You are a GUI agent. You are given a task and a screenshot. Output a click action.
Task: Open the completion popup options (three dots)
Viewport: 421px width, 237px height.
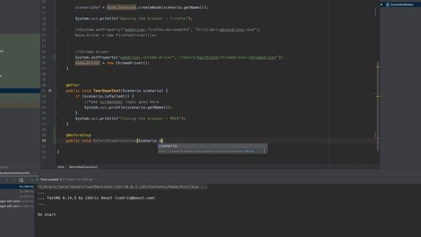[264, 151]
